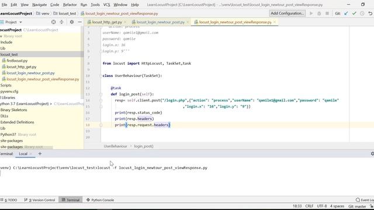Click the Add Configuration button
The image size is (374, 210).
coord(287,13)
